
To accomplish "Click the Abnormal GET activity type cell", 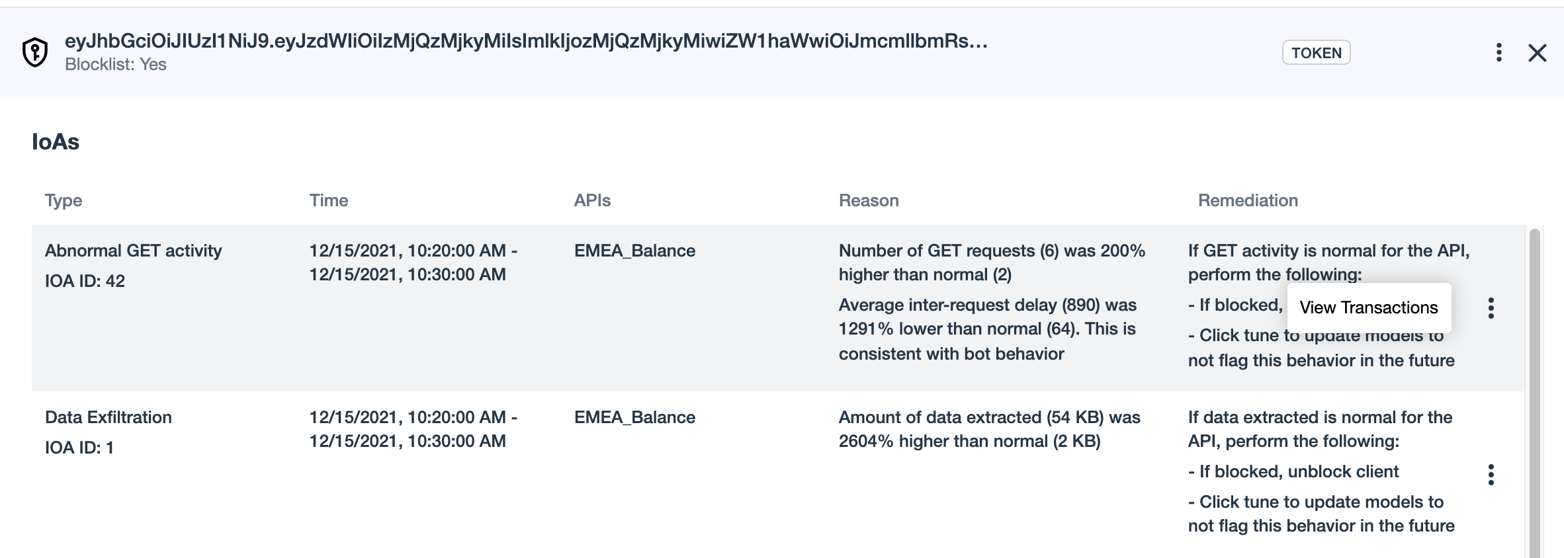I will [134, 251].
